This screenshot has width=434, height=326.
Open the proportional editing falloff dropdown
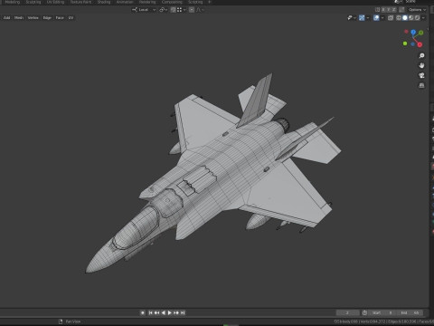click(x=200, y=10)
